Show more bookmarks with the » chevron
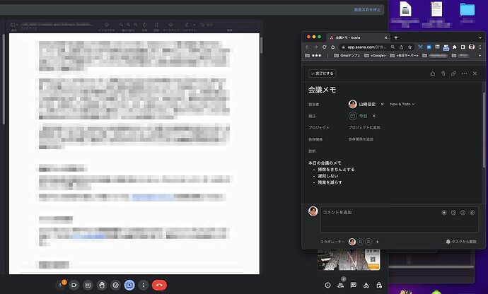The image size is (488, 294). coord(480,56)
